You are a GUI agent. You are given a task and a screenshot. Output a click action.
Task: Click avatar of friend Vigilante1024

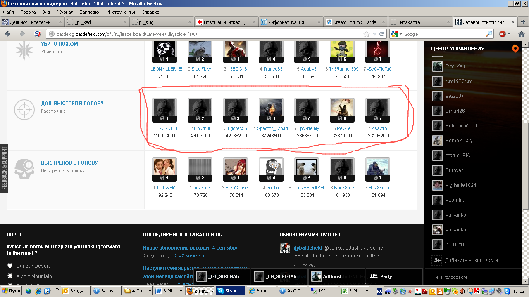pos(438,185)
